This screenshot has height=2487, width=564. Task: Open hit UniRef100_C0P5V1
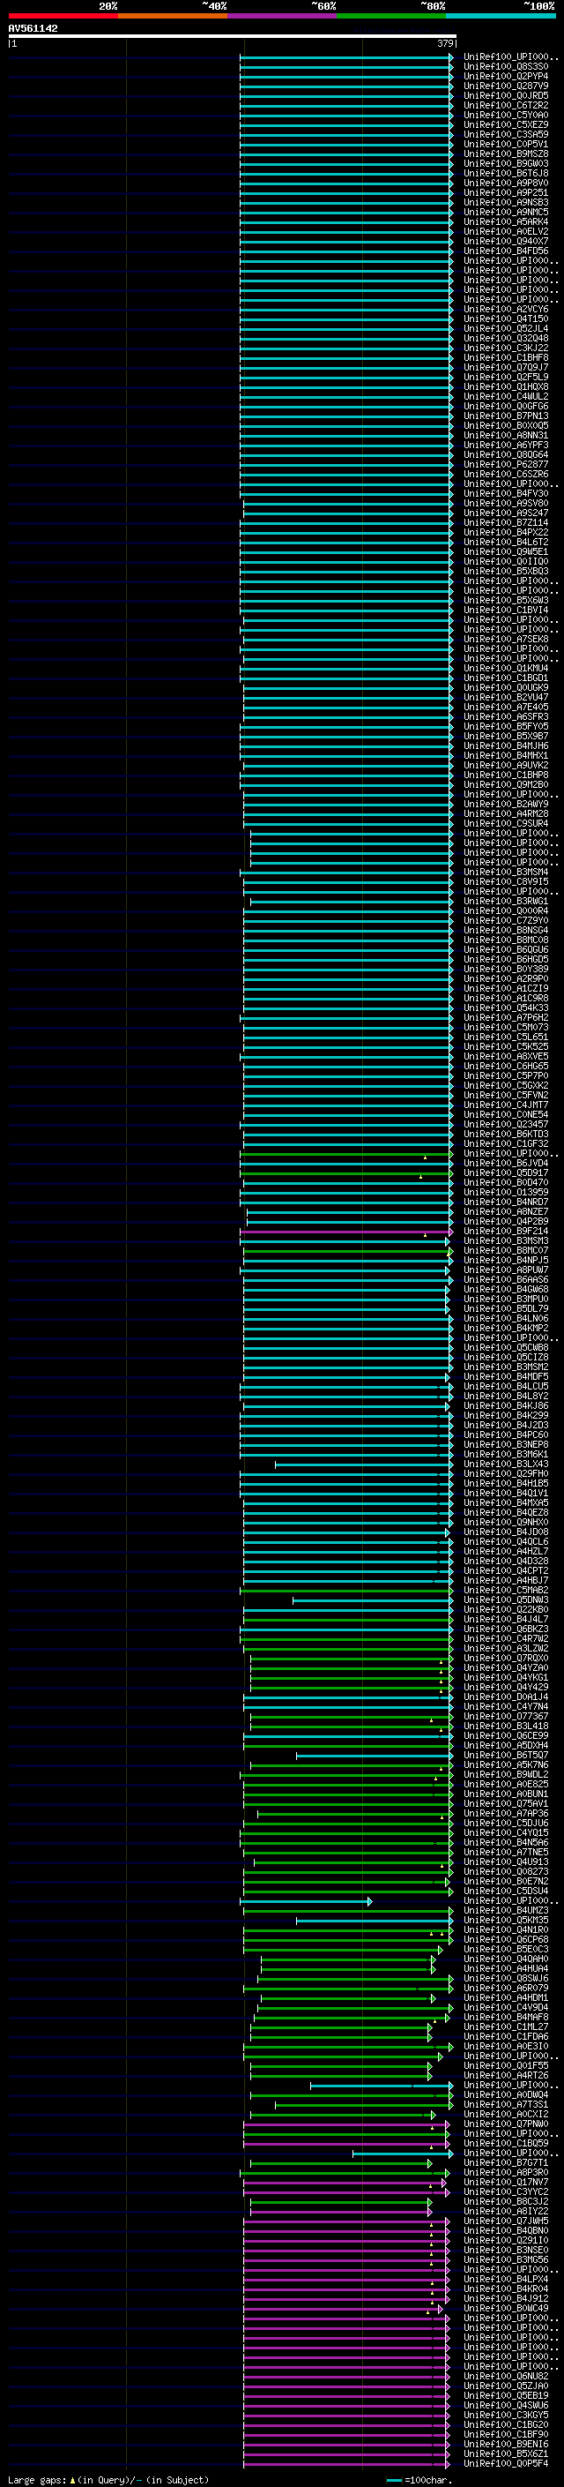505,144
